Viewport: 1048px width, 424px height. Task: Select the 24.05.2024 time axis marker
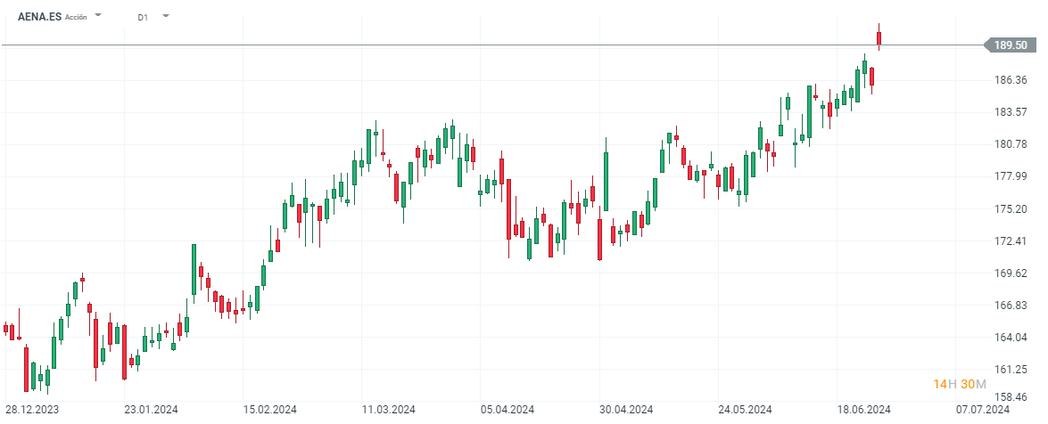746,410
